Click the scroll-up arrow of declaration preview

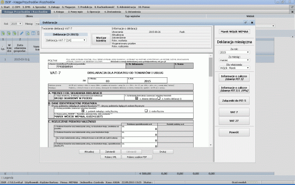click(210, 56)
